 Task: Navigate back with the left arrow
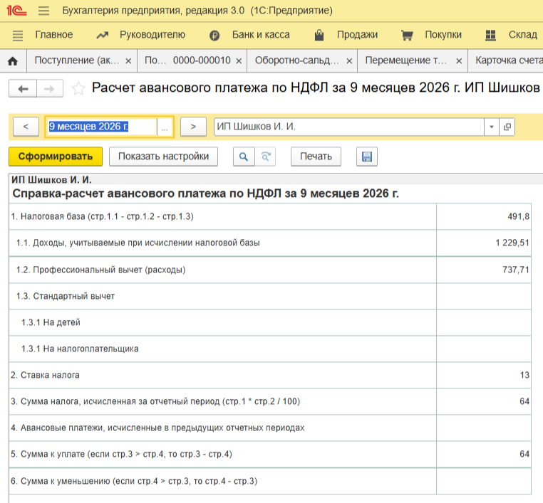[23, 89]
